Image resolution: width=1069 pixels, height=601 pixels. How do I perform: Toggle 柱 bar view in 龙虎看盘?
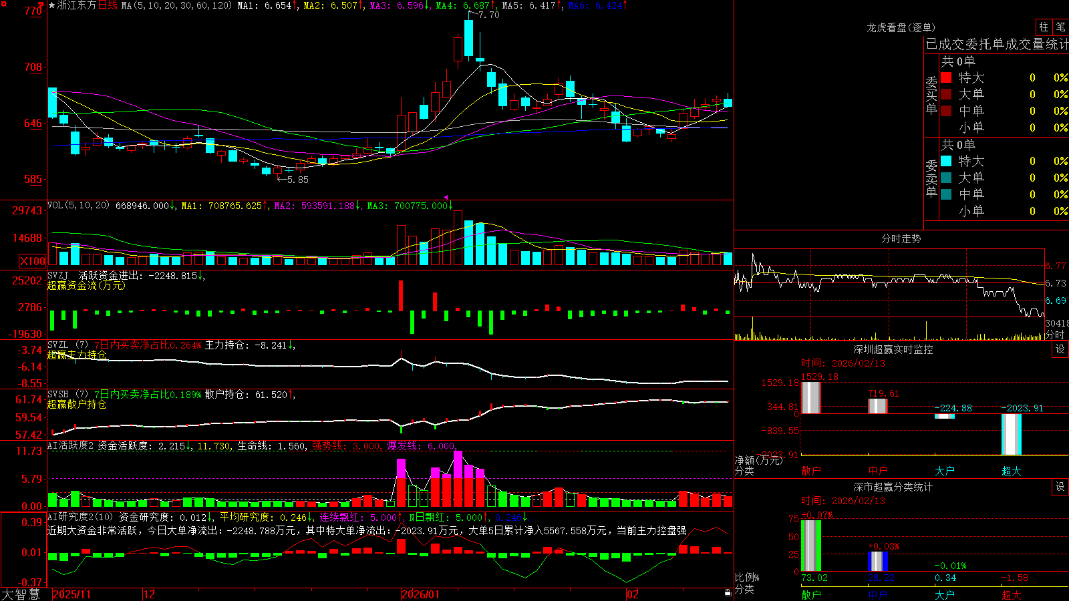point(1044,27)
